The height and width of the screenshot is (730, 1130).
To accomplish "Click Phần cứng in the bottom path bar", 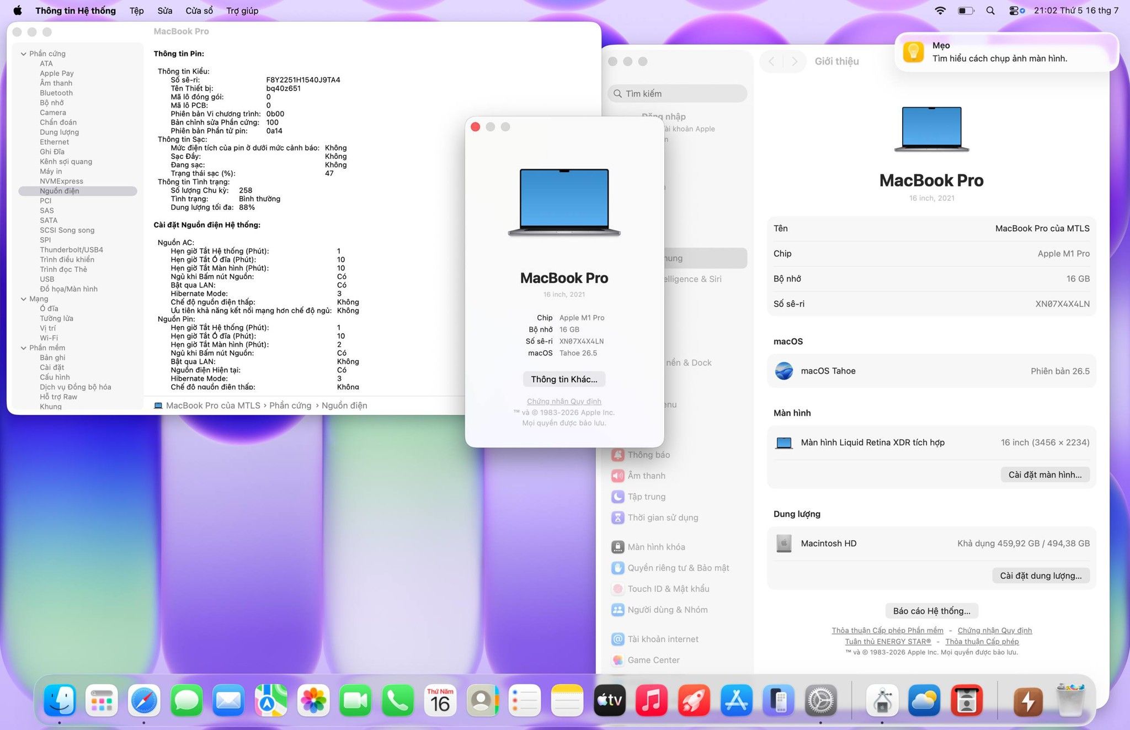I will (x=290, y=406).
